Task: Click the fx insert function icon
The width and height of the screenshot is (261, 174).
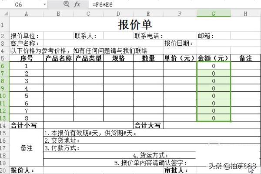Action: tap(77, 4)
